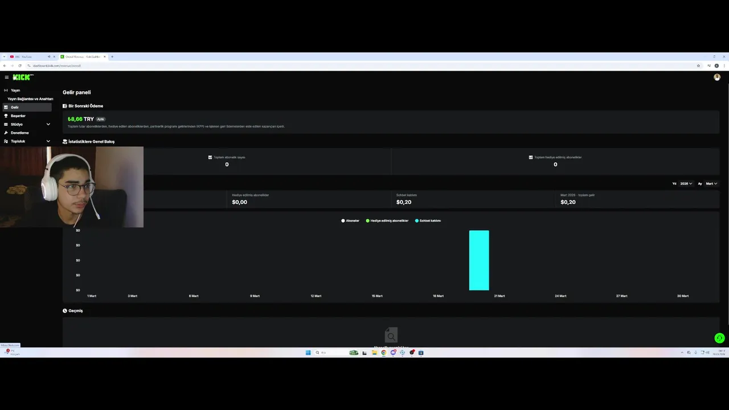Click the Geçmiş history clock icon

[65, 310]
